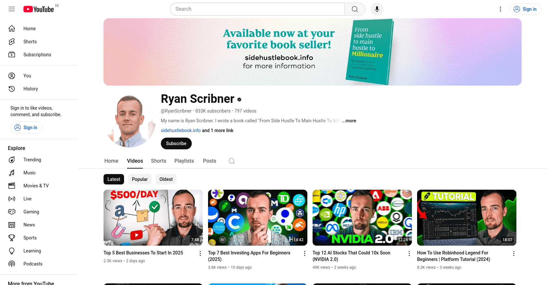Activate voice search microphone
Viewport: 547px width, 285px height.
click(x=377, y=9)
